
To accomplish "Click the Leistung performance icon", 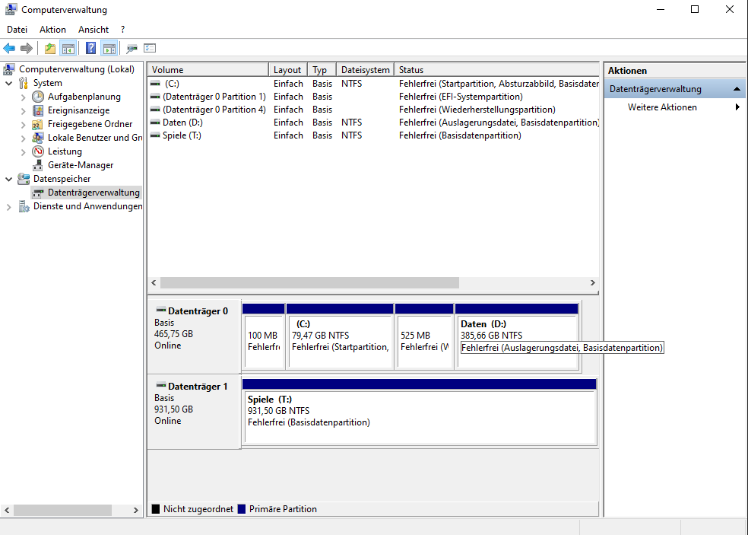I will click(x=38, y=151).
